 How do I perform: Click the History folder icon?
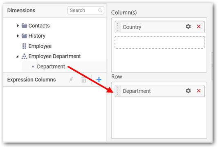coord(24,36)
